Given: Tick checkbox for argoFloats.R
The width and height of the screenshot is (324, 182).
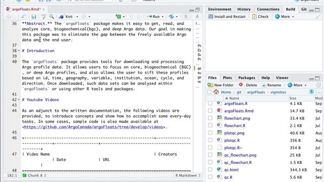Looking at the screenshot, I should click(210, 103).
